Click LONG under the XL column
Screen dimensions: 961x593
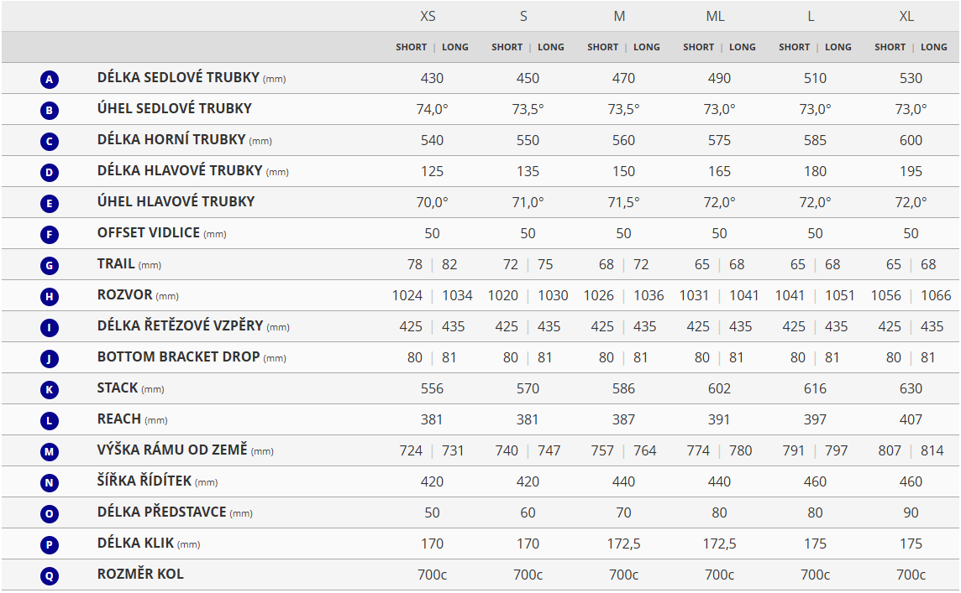pos(934,47)
